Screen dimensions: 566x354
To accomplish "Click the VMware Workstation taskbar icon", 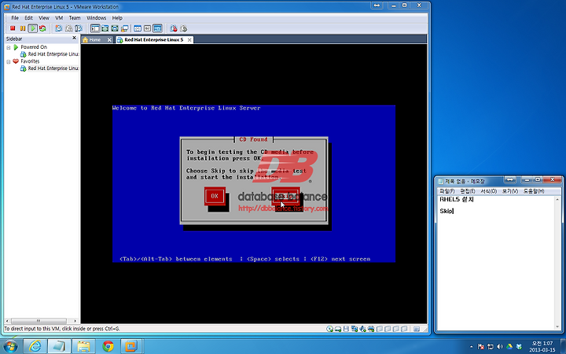I will click(131, 346).
